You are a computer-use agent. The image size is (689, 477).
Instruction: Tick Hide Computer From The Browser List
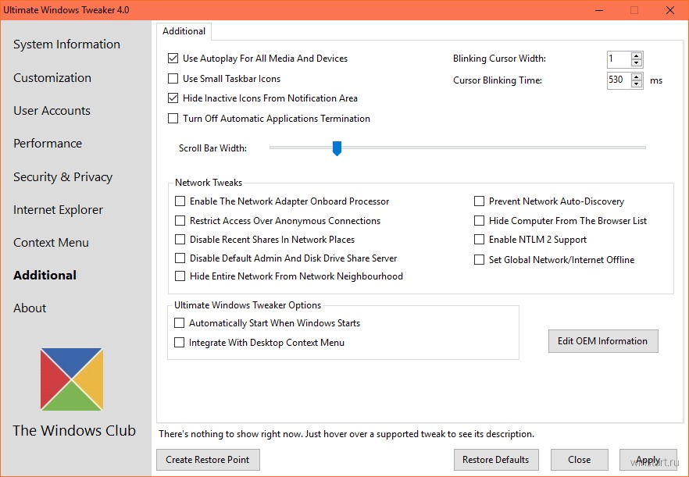479,220
